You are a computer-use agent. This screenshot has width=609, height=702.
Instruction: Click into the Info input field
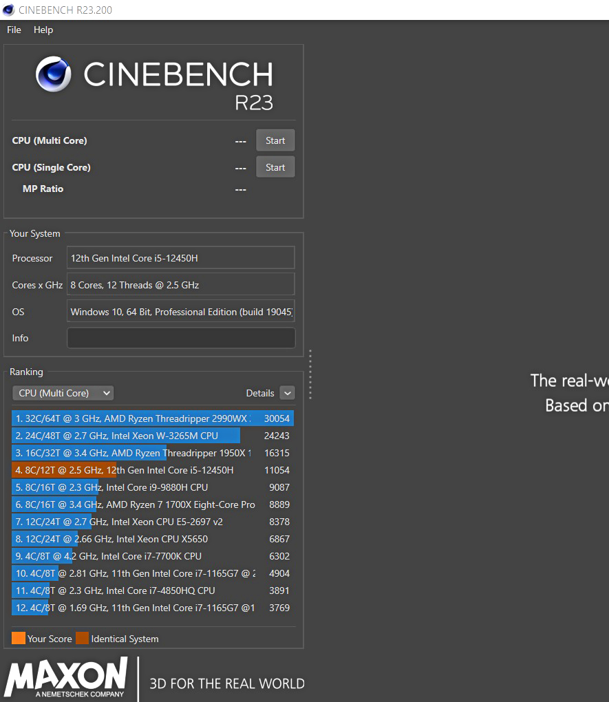(x=181, y=338)
